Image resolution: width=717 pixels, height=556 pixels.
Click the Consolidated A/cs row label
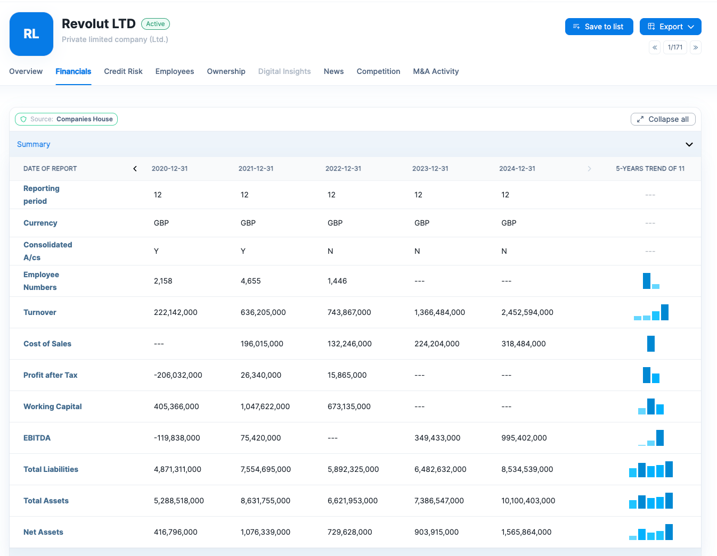pyautogui.click(x=48, y=251)
